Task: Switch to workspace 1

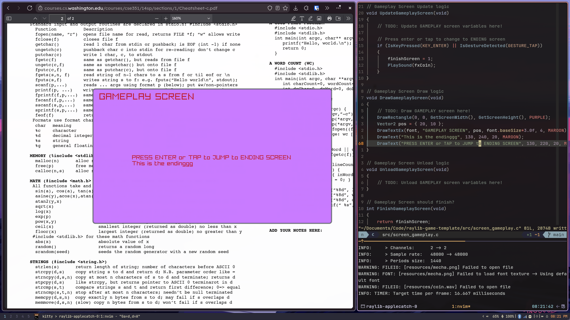Action: point(5,316)
